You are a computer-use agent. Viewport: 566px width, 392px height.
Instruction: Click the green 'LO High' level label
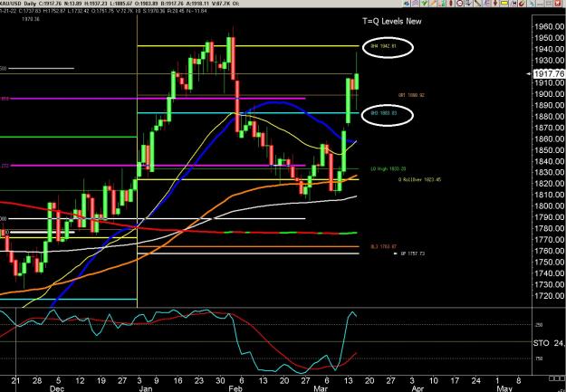tap(388, 168)
